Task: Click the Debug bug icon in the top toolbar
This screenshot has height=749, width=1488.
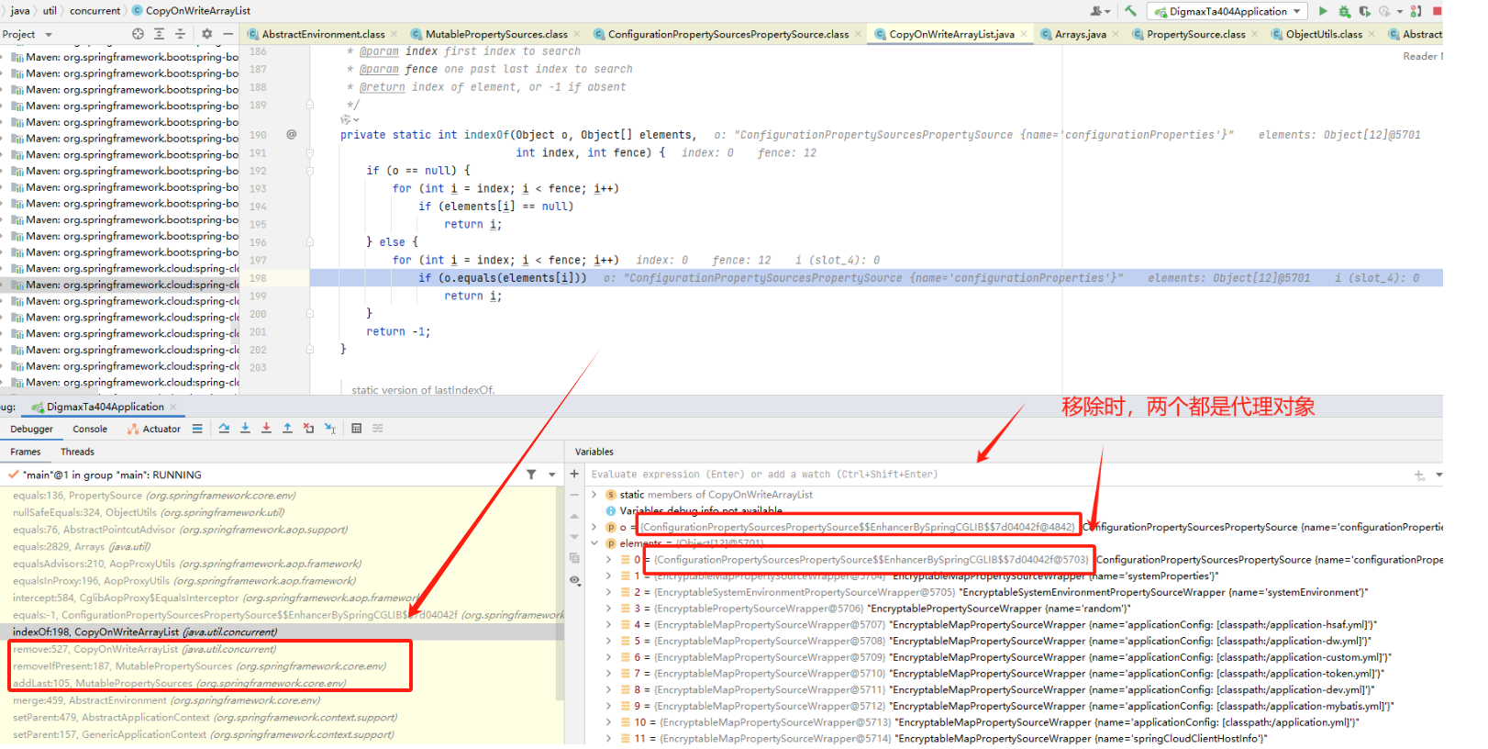Action: [1344, 11]
